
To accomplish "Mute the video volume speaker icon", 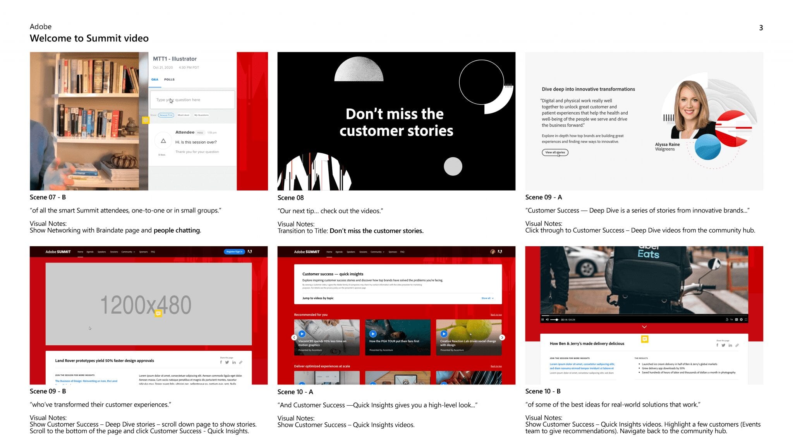I will (x=547, y=319).
